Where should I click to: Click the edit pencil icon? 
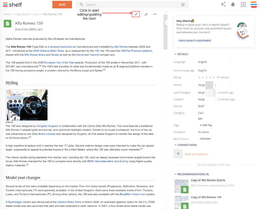(x=136, y=14)
